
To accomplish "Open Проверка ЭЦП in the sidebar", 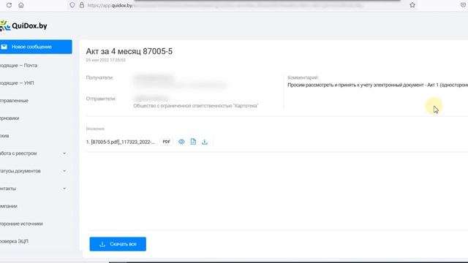I will click(14, 241).
